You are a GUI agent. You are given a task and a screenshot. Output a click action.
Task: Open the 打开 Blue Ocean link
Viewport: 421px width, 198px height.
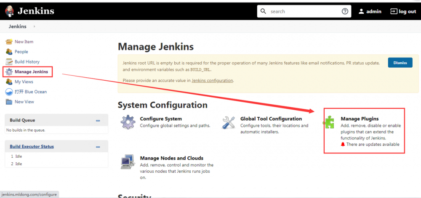(x=31, y=92)
